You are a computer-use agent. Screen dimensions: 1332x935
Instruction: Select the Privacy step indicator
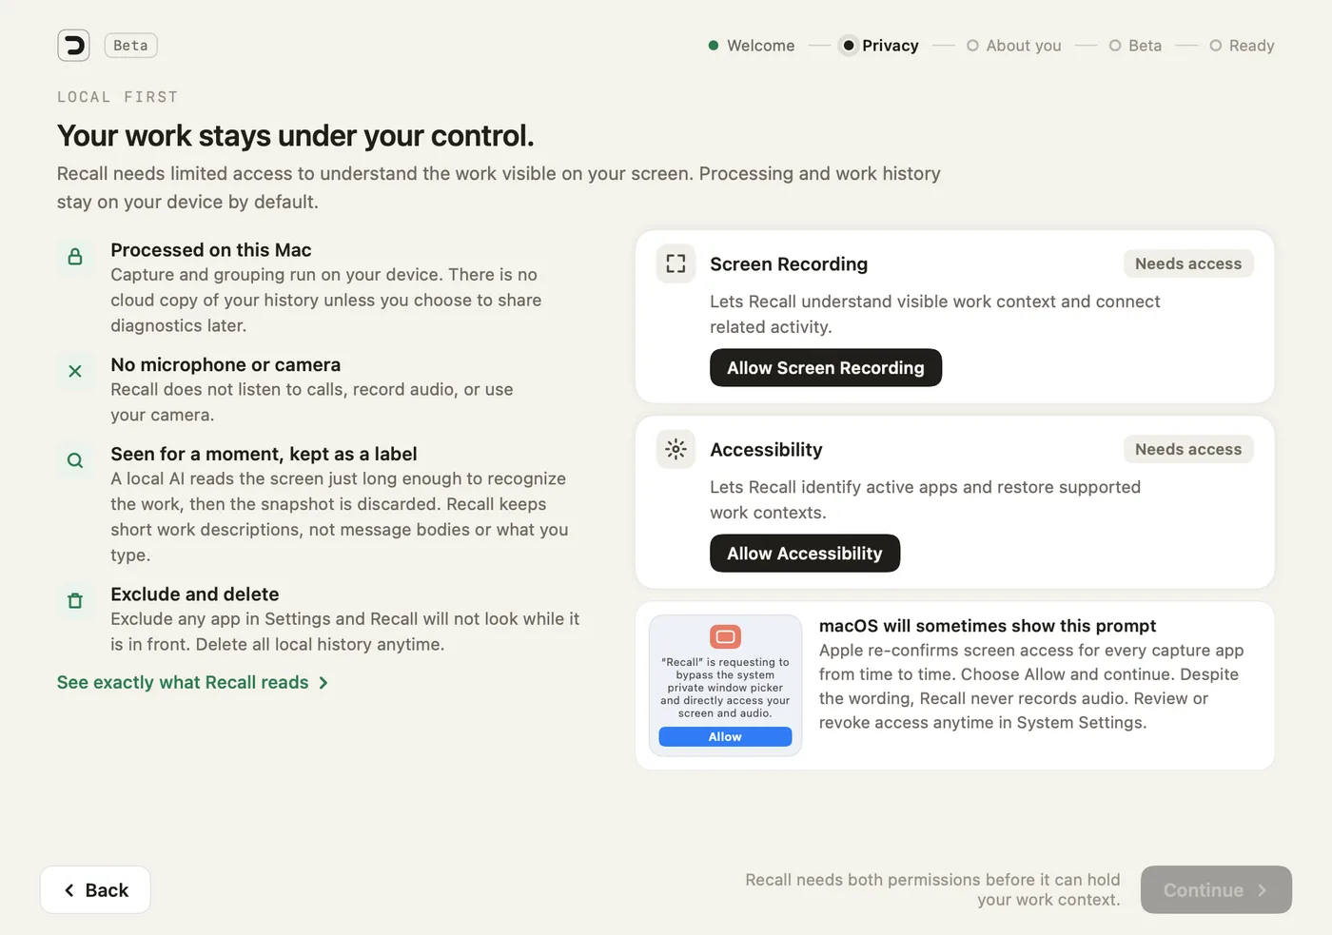[879, 46]
